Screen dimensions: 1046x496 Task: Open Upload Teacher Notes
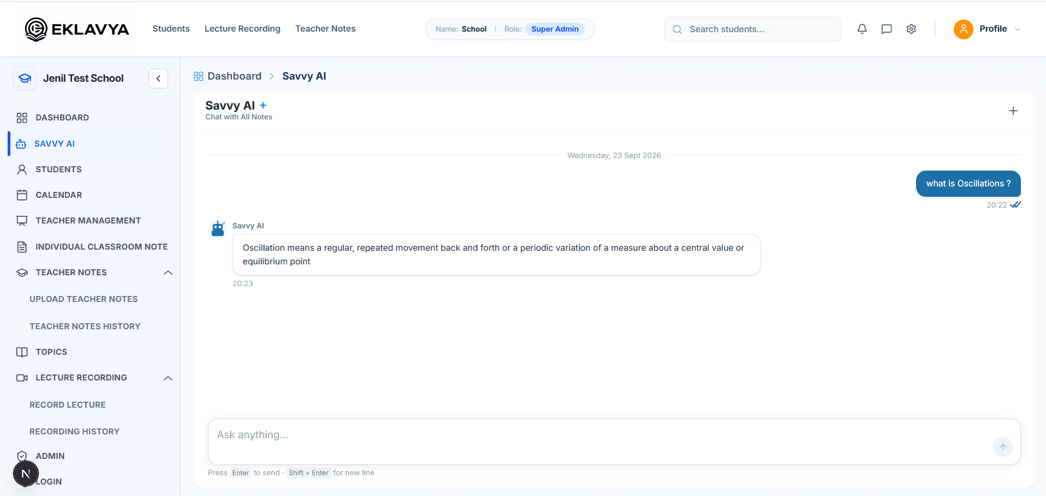click(83, 299)
